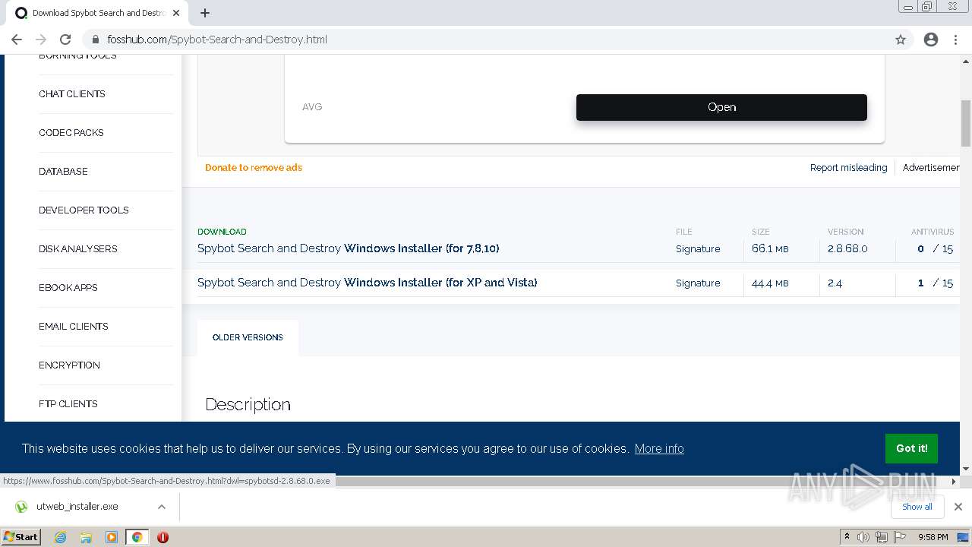Viewport: 972px width, 547px height.
Task: Open downloaded utweb_installer.exe file
Action: click(76, 507)
